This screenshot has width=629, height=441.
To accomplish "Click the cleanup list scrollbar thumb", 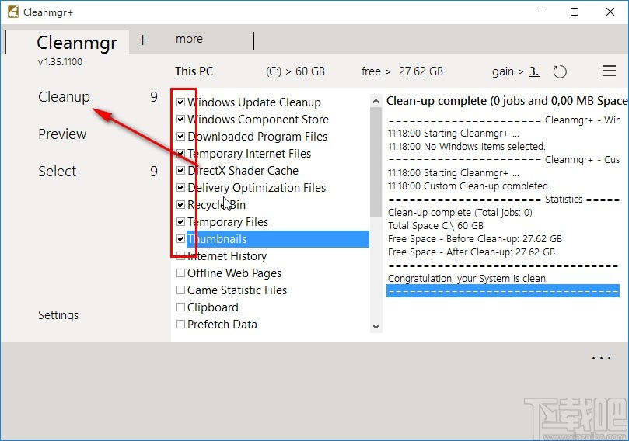I will click(x=376, y=162).
